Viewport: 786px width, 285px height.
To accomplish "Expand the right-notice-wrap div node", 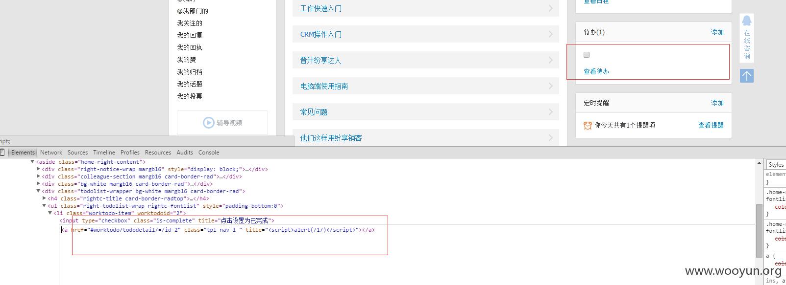I will [38, 169].
